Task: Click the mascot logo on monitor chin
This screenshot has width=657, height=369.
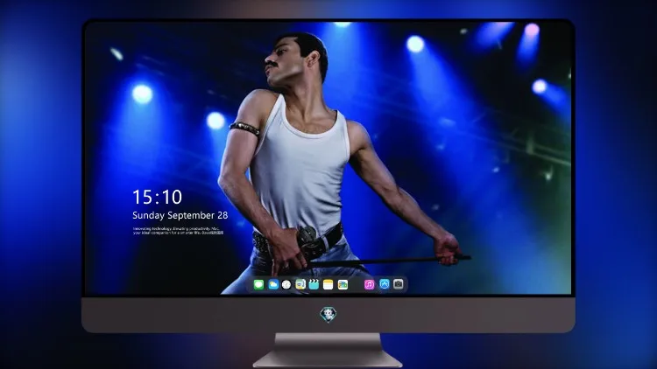Action: [328, 315]
